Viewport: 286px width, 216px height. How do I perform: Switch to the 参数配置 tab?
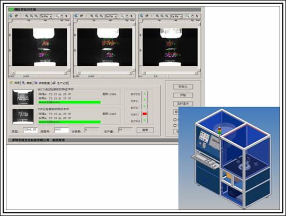(42, 83)
